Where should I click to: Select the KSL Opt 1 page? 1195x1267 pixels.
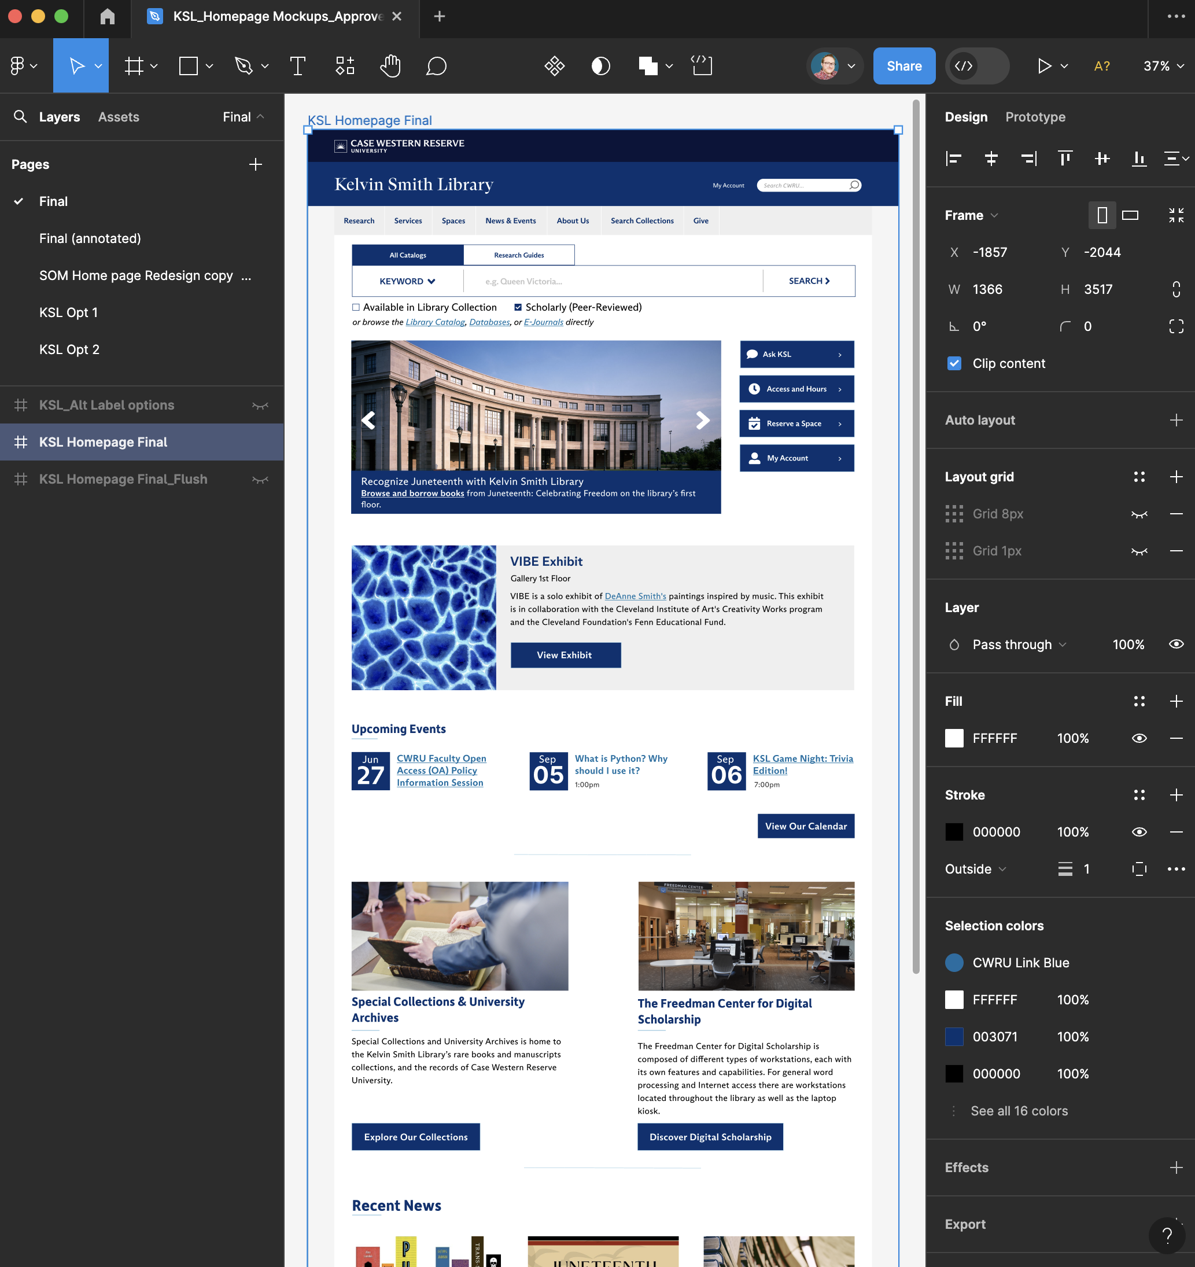[68, 312]
